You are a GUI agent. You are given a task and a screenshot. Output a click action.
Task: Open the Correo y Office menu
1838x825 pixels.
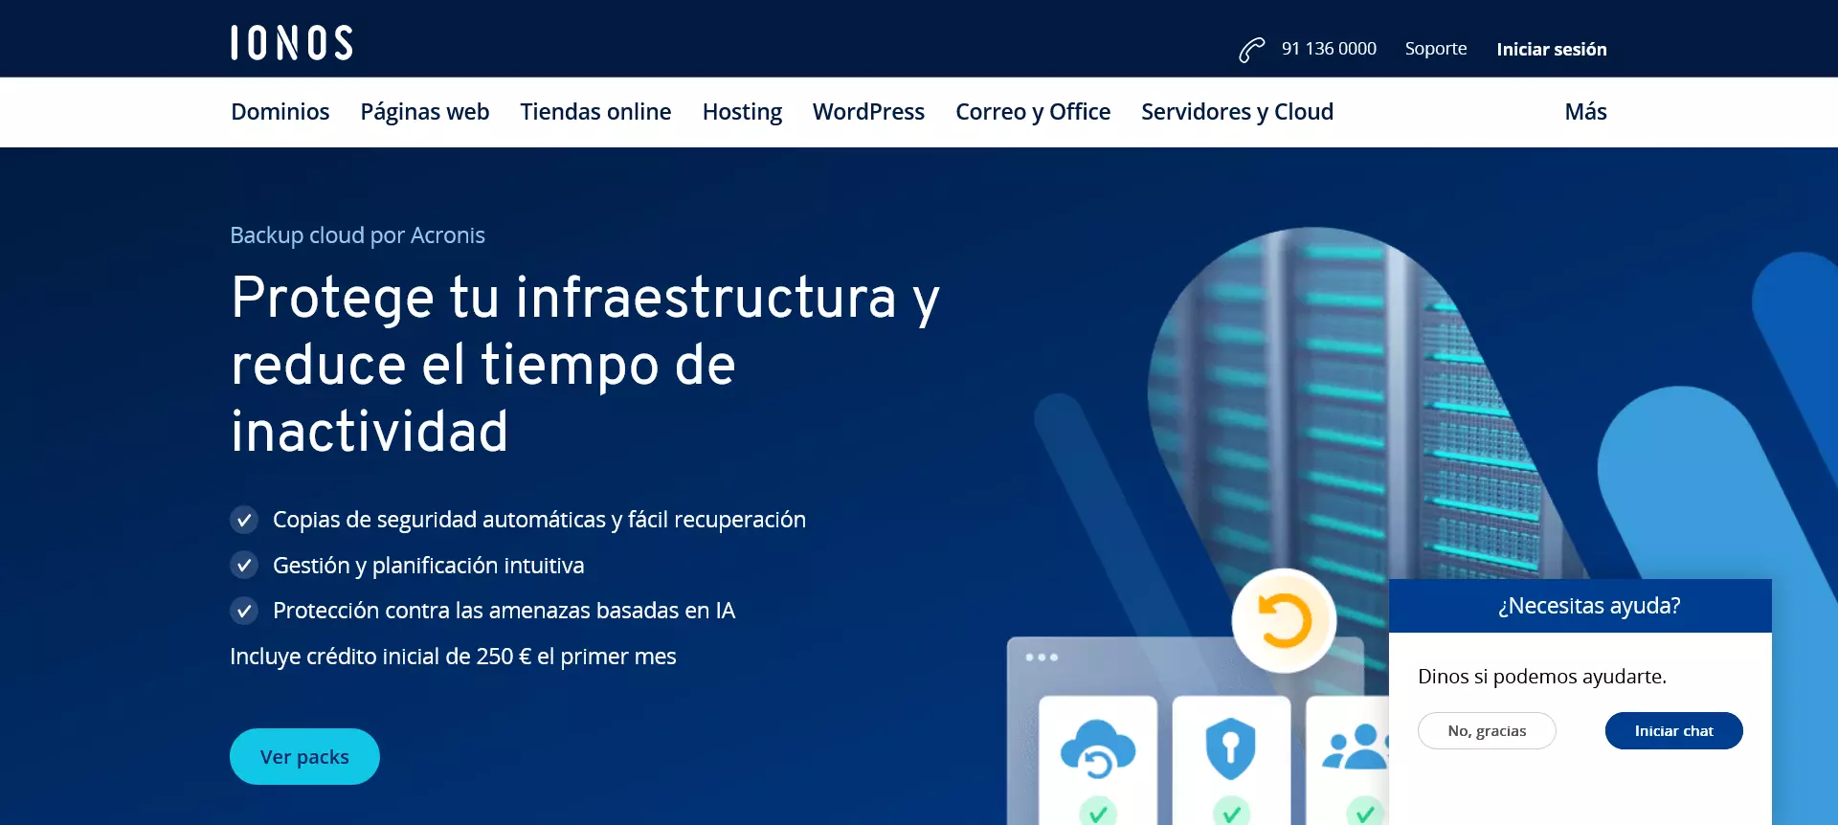click(x=1033, y=112)
